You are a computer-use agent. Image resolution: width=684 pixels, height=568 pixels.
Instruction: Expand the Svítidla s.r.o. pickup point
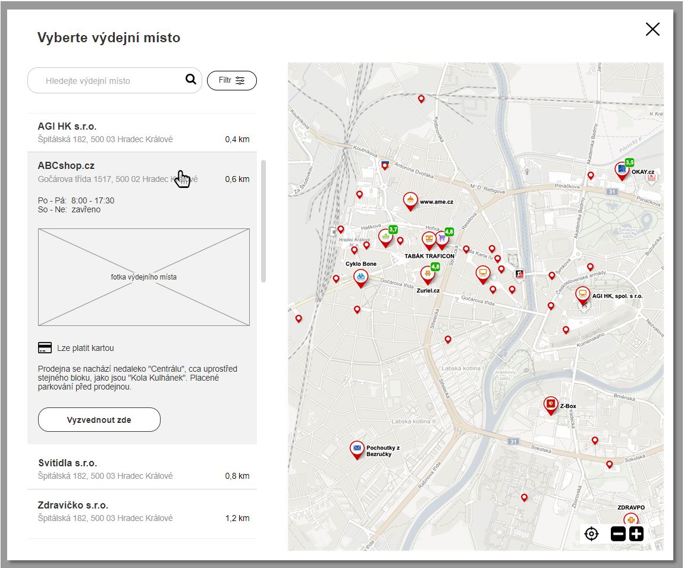click(x=143, y=469)
